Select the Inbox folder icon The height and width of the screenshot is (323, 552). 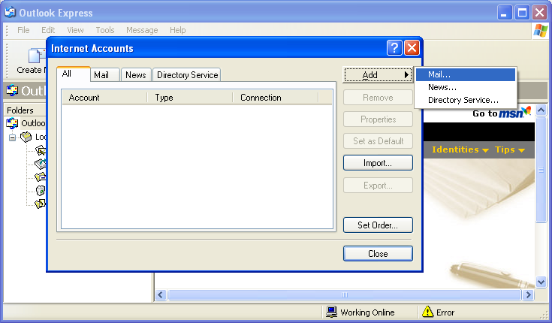[40, 150]
